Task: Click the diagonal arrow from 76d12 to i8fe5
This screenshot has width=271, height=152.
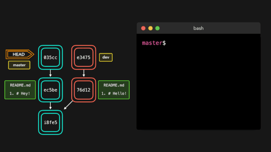Action: (68, 105)
